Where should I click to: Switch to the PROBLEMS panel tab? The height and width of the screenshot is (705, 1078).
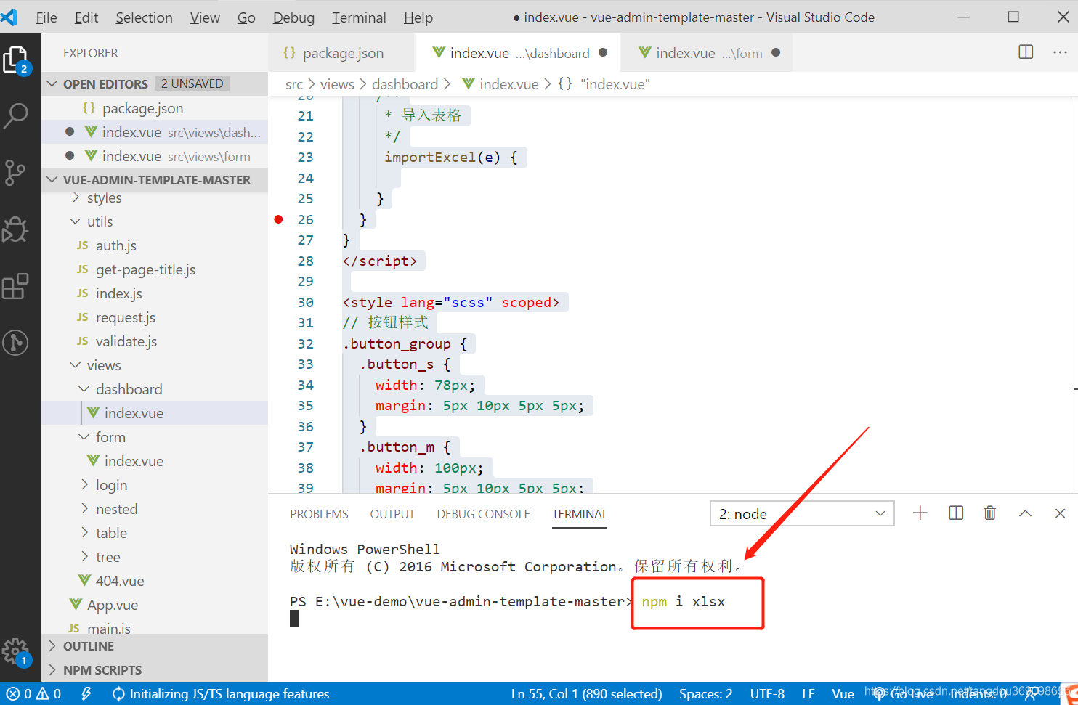pos(319,514)
